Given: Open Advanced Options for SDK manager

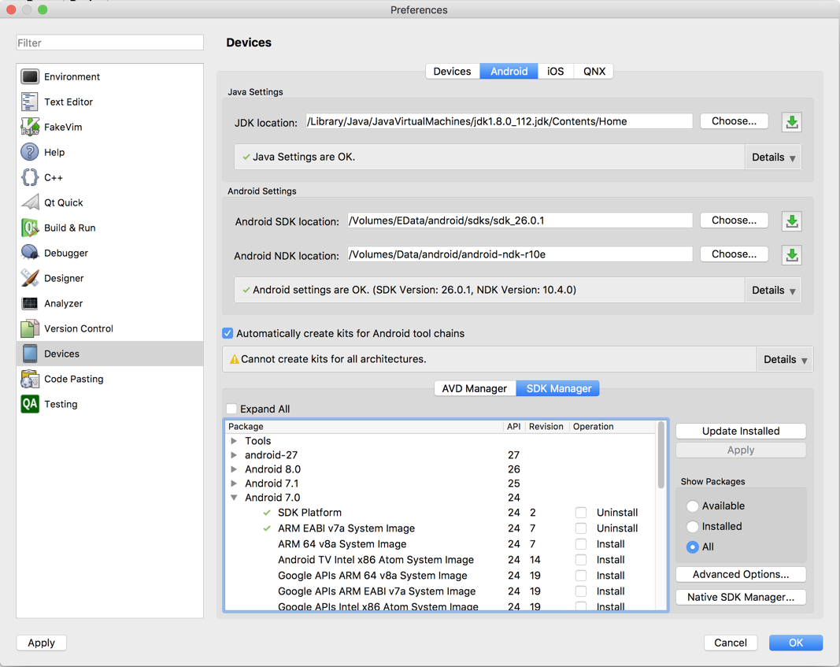Looking at the screenshot, I should 740,574.
